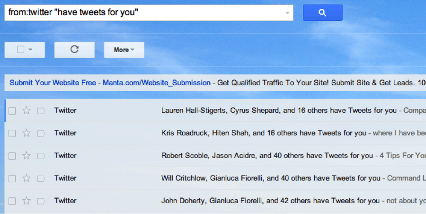Star the Will Critchlow email
Image resolution: width=426 pixels, height=214 pixels.
pyautogui.click(x=27, y=178)
